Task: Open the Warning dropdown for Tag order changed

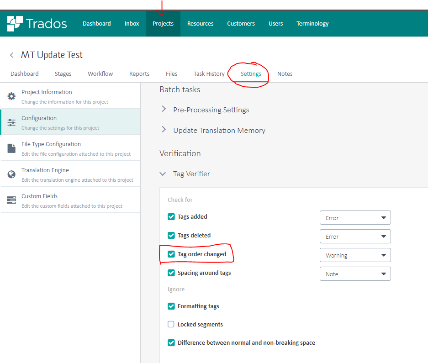Action: [x=355, y=255]
